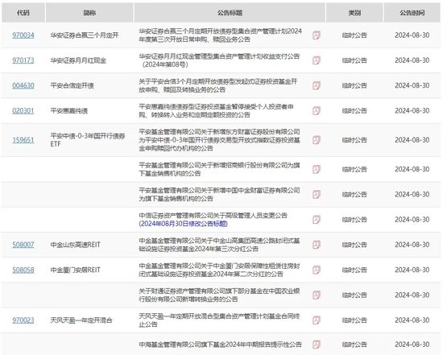Open fund code 159651 link
Viewport: 443px width, 355px height.
coord(23,140)
